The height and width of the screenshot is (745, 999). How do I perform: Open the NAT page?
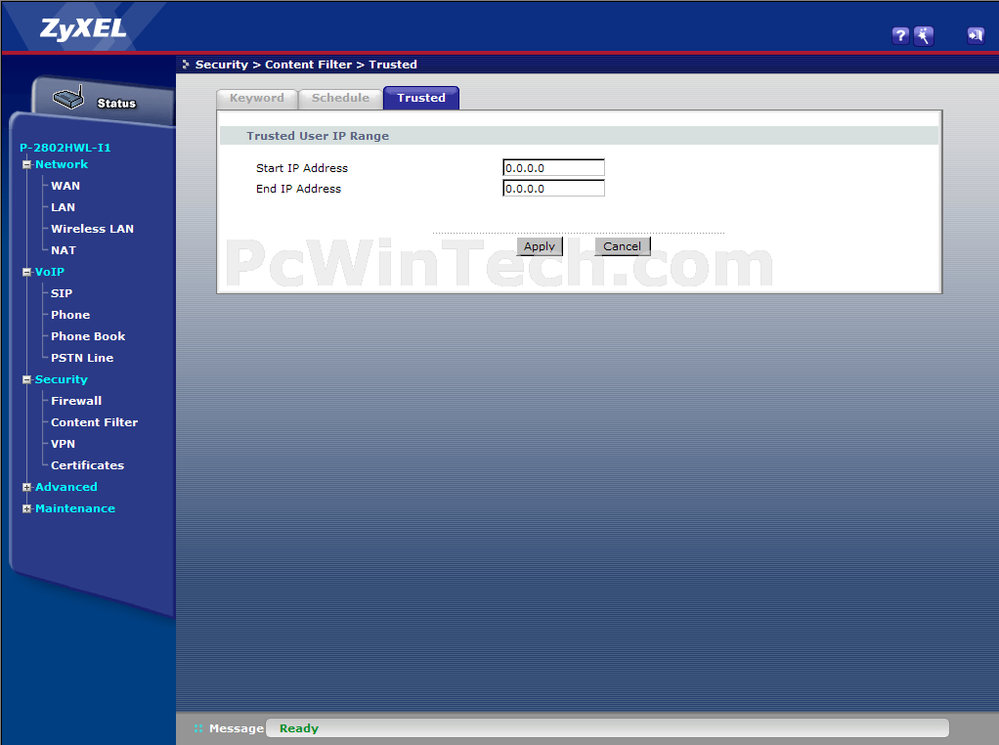click(64, 250)
